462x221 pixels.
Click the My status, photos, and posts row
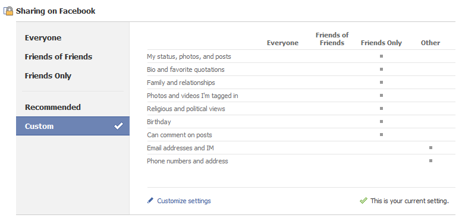click(301, 56)
